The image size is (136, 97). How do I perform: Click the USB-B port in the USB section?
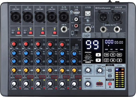(x=88, y=13)
